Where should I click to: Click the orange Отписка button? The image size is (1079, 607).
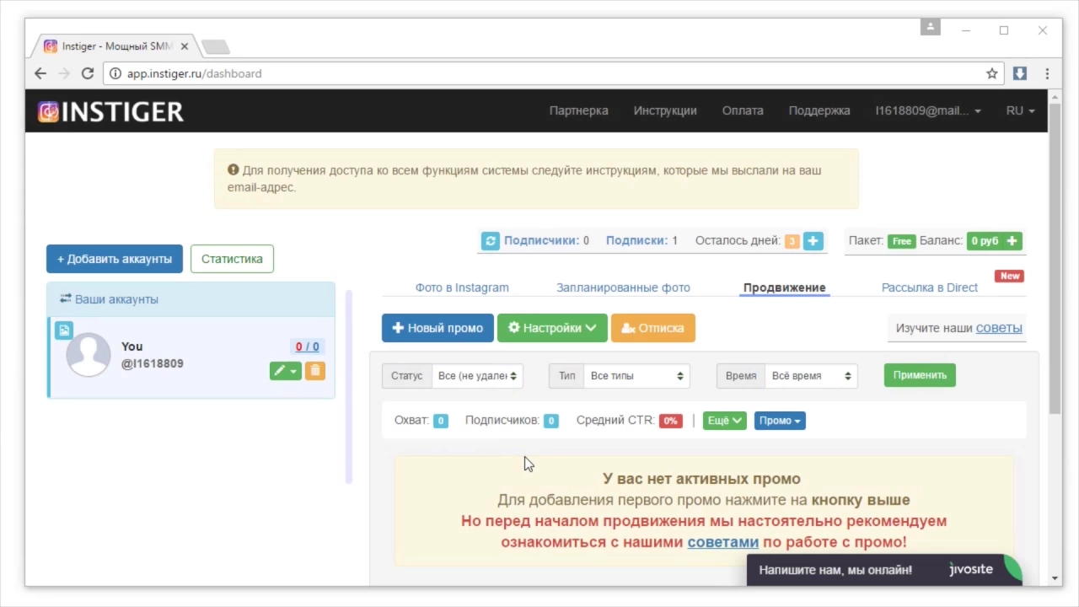[652, 328]
